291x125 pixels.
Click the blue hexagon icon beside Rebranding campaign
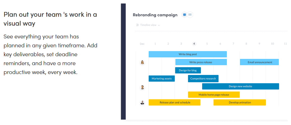click(x=184, y=15)
